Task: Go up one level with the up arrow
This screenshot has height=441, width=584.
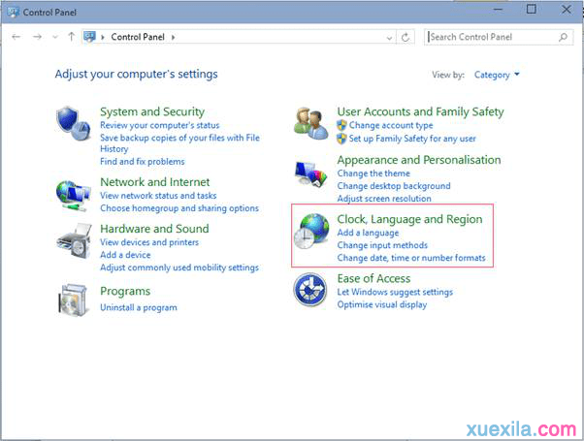Action: pos(71,37)
